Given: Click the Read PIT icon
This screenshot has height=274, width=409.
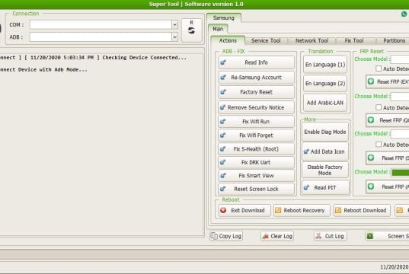Looking at the screenshot, I should coord(306,187).
